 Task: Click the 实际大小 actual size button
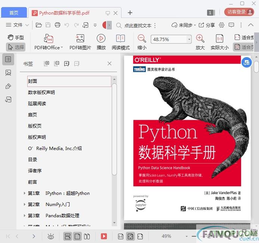(x=219, y=42)
